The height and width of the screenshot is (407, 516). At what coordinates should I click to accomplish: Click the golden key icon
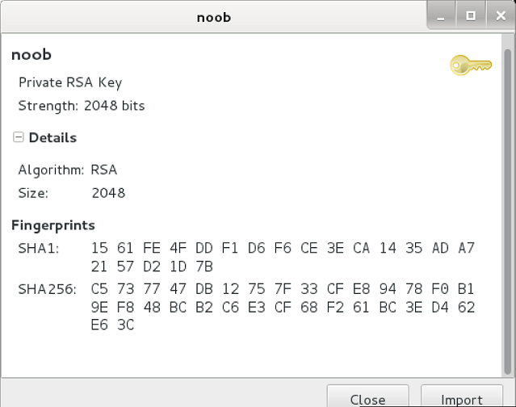[x=471, y=65]
